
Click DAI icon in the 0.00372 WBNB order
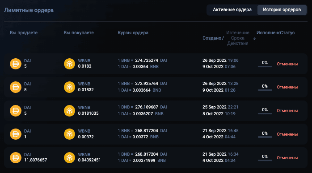click(x=16, y=134)
